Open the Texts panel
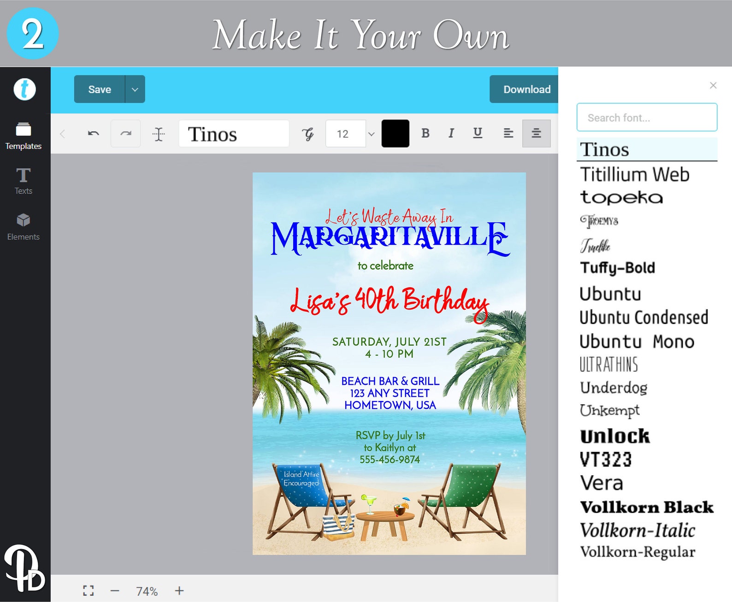The height and width of the screenshot is (602, 732). 24,181
